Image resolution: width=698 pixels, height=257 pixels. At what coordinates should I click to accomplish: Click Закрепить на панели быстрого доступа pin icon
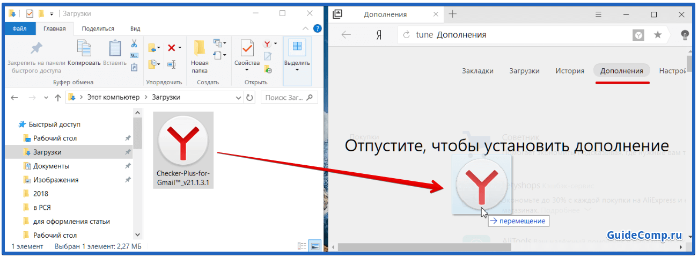pyautogui.click(x=36, y=48)
